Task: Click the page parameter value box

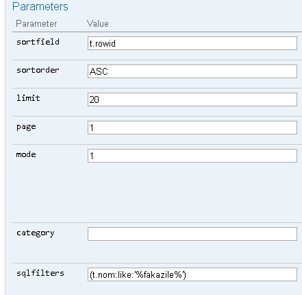Action: click(192, 128)
